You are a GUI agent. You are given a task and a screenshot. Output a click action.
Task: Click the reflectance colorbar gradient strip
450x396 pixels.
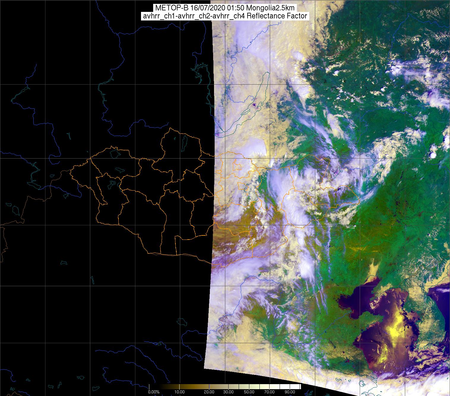click(225, 387)
